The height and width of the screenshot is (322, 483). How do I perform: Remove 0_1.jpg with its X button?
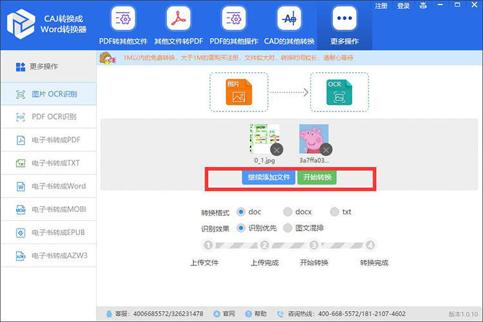(277, 150)
